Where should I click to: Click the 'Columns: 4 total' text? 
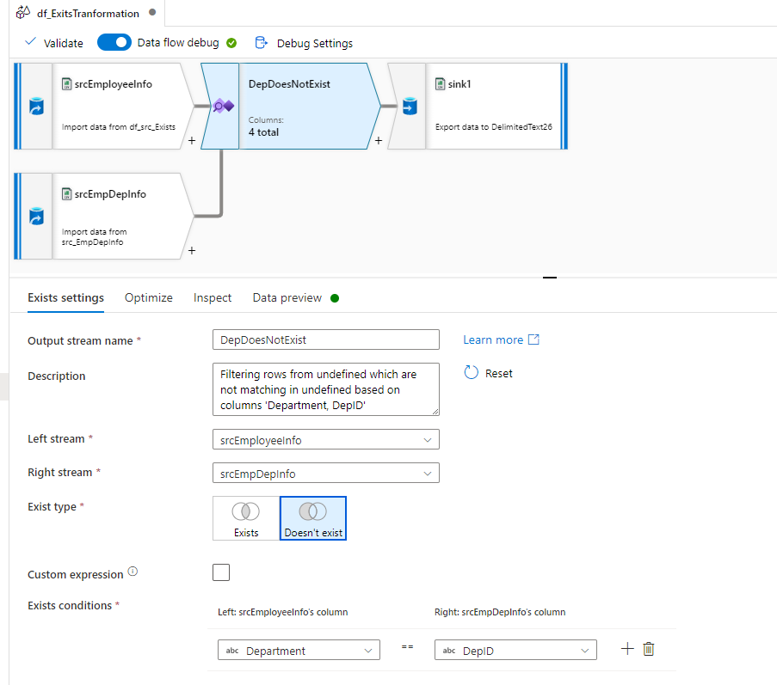coord(266,126)
